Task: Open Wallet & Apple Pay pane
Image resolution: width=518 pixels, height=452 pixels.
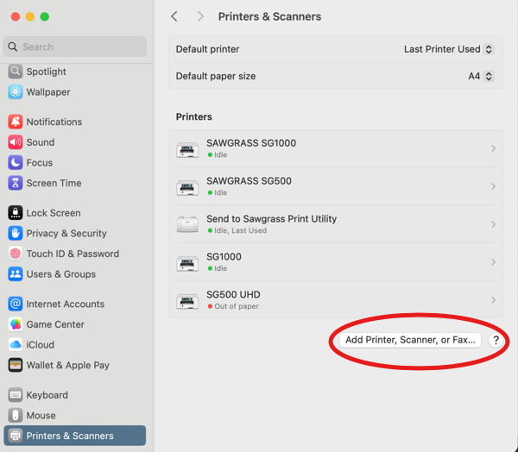Action: pos(59,365)
